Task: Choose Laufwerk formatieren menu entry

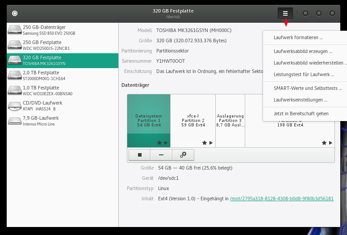Action: coord(298,37)
